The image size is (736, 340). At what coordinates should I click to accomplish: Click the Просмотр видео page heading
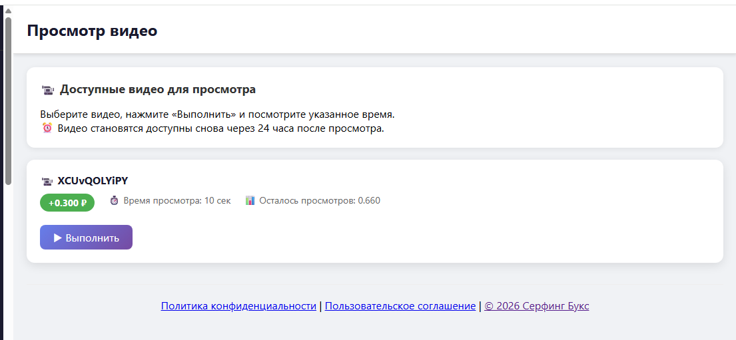click(92, 31)
